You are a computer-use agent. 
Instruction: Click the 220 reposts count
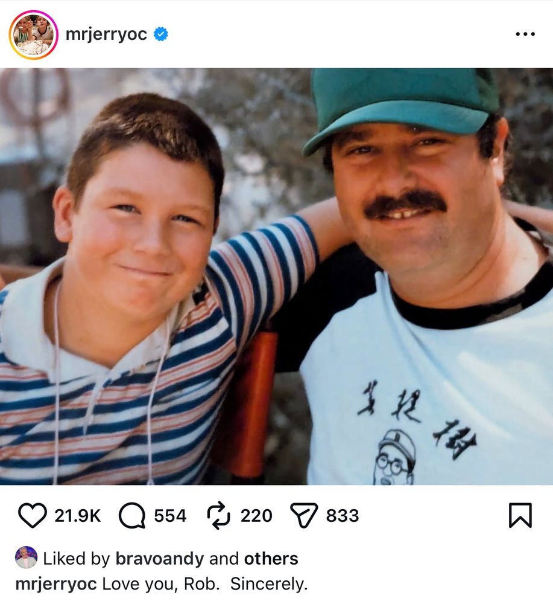click(x=256, y=516)
